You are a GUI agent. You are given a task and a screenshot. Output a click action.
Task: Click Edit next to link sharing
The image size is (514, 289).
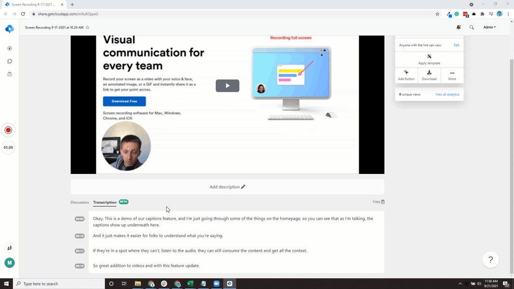pos(456,45)
